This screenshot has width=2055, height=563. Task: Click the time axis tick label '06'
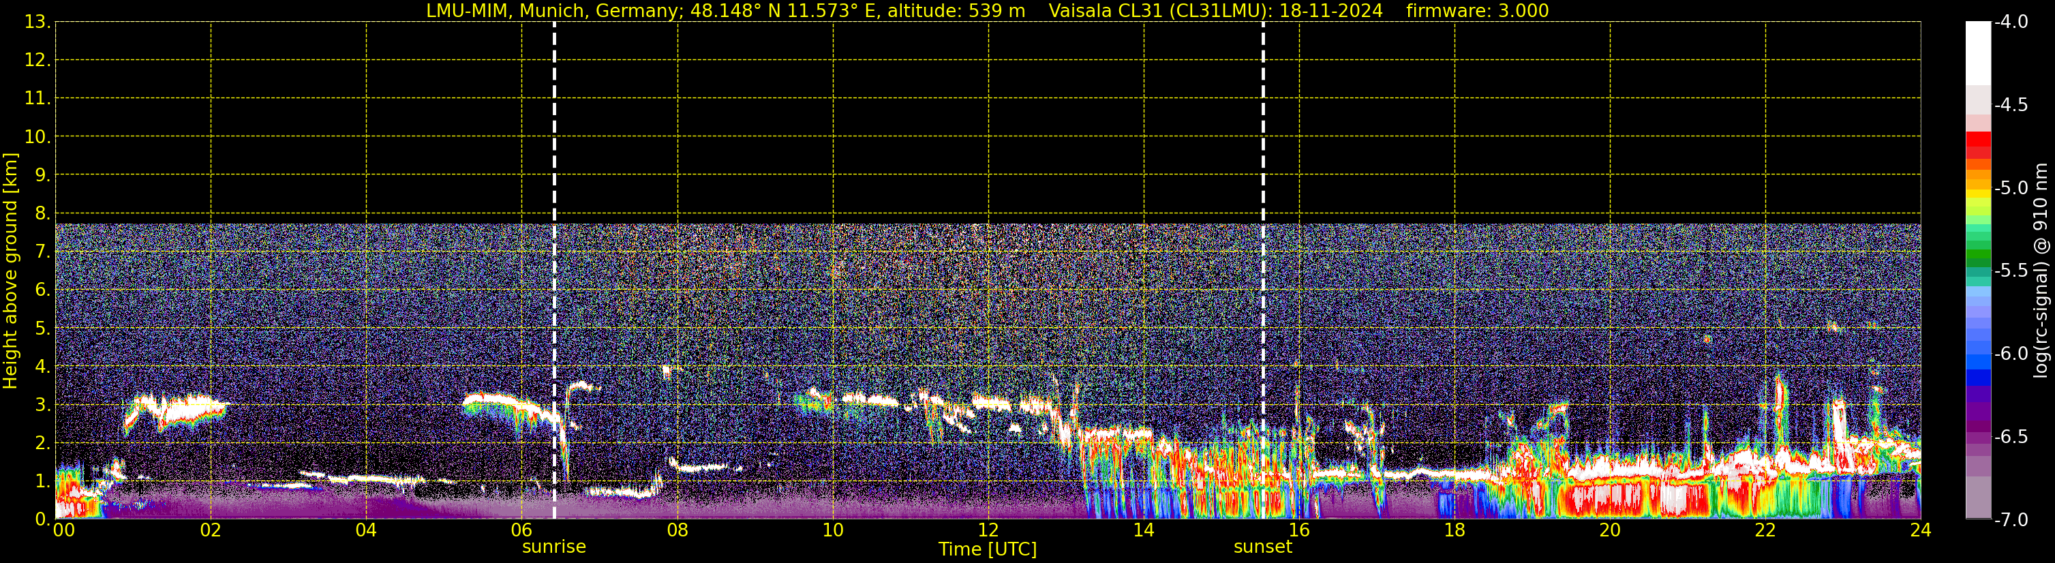tap(521, 530)
